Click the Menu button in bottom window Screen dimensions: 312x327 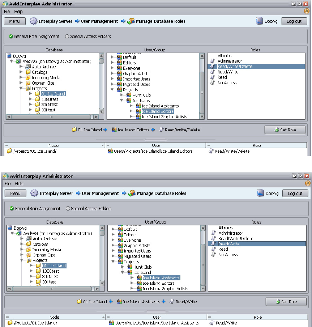tap(16, 193)
